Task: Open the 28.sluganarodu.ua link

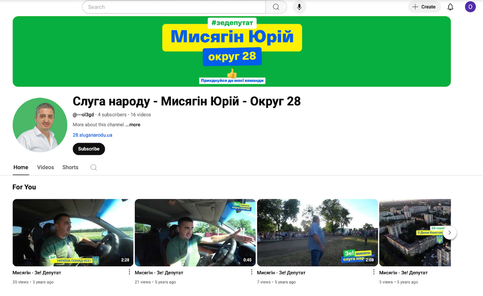Action: [x=92, y=135]
